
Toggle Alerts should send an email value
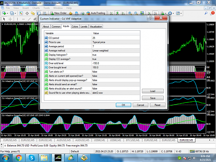116,84
